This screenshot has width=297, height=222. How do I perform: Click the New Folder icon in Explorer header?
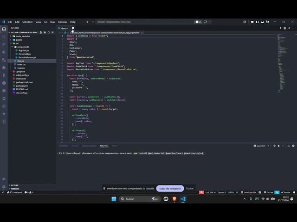click(x=45, y=32)
